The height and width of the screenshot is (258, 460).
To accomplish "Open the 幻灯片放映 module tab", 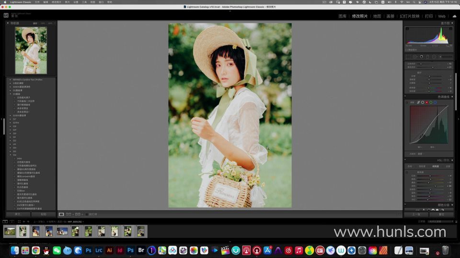I will (410, 16).
